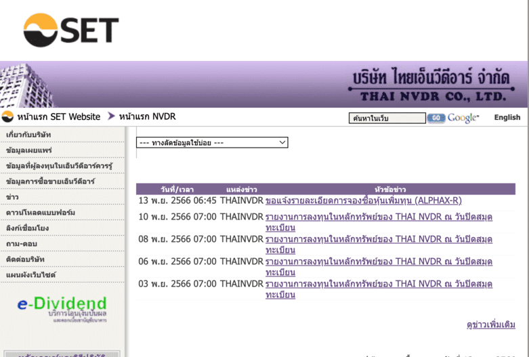Select ข้อมูลการซื้อขายเอ็นวีดีอาร์ sidebar item
This screenshot has height=357, width=529.
(51, 182)
